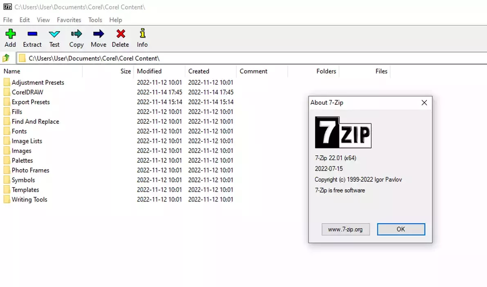Sort by the Created column header
This screenshot has height=287, width=487.
[199, 71]
